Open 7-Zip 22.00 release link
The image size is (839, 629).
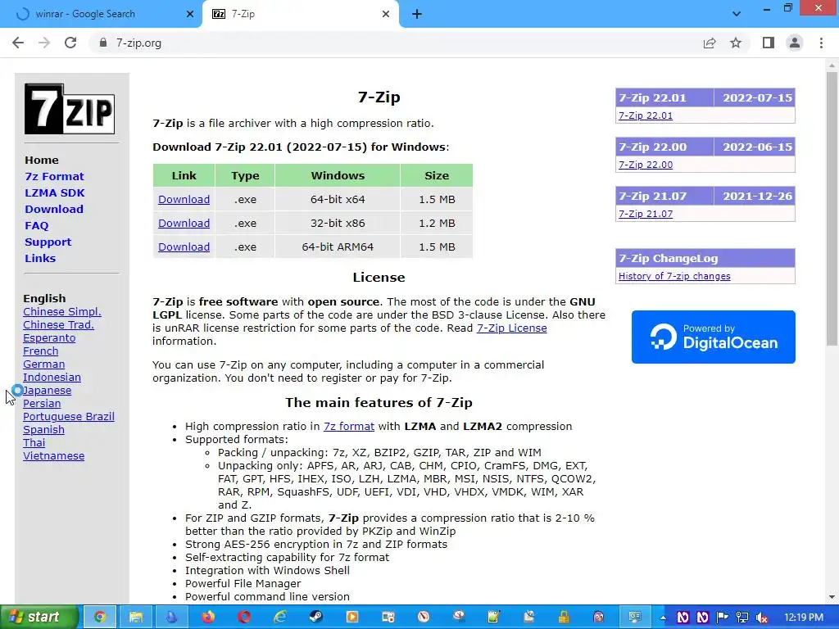tap(646, 165)
